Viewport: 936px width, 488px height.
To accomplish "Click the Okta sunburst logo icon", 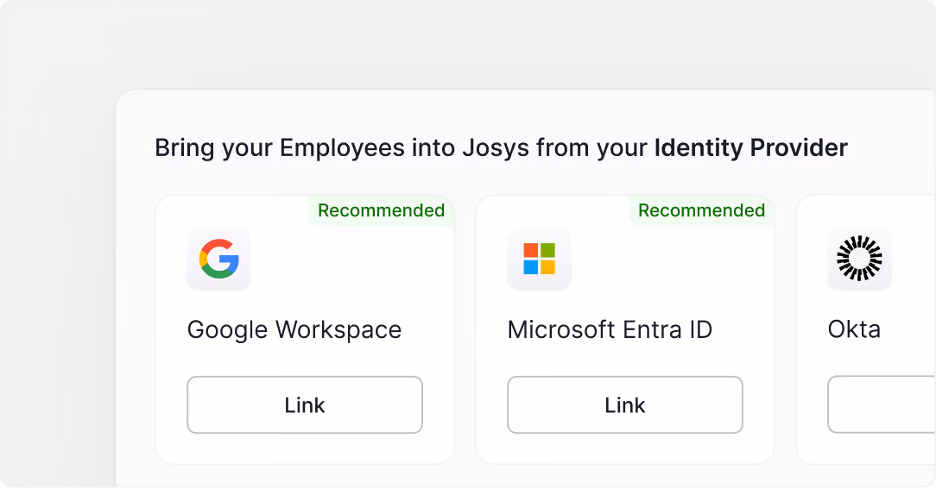I will coord(860,259).
